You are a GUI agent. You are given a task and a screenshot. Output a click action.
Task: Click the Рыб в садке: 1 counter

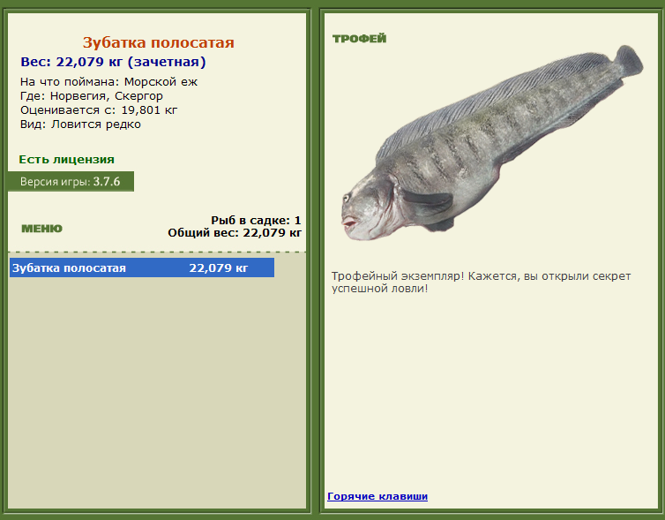pyautogui.click(x=256, y=221)
